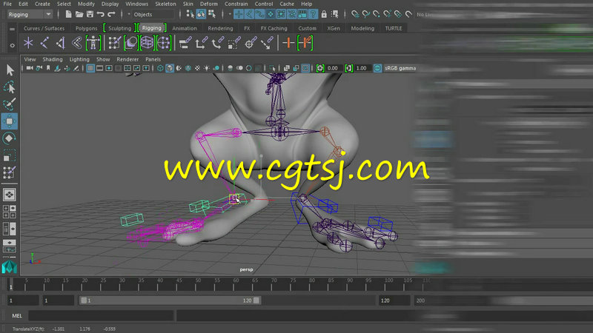Open the viewport Show menu
593x333 pixels.
tap(103, 59)
